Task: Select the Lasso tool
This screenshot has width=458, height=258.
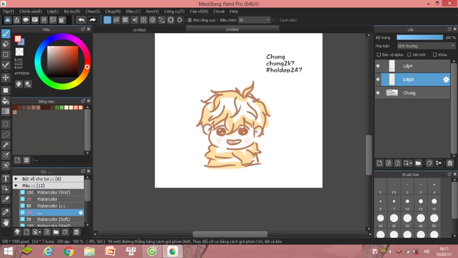Action: click(x=5, y=134)
